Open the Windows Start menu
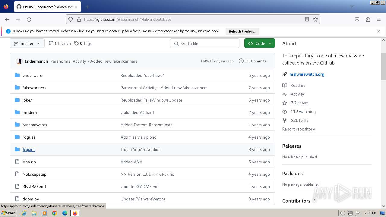The width and height of the screenshot is (386, 217). click(x=8, y=213)
